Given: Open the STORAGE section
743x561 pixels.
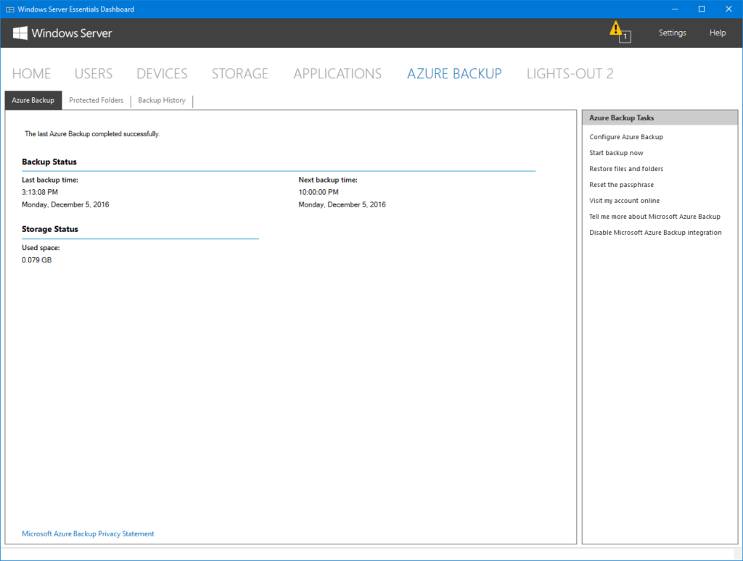Looking at the screenshot, I should [x=239, y=73].
